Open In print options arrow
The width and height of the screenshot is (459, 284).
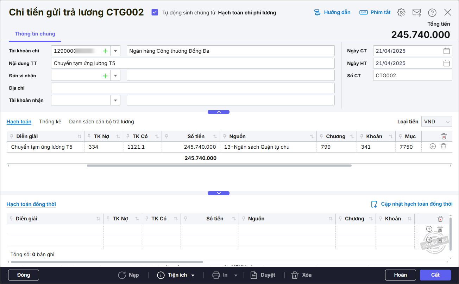pyautogui.click(x=236, y=275)
